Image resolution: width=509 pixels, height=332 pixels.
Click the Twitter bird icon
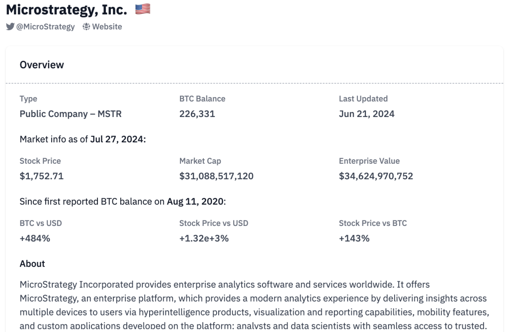pos(10,26)
